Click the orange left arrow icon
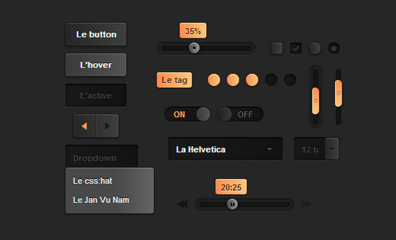Screen dimensions: 396x240 pos(85,126)
